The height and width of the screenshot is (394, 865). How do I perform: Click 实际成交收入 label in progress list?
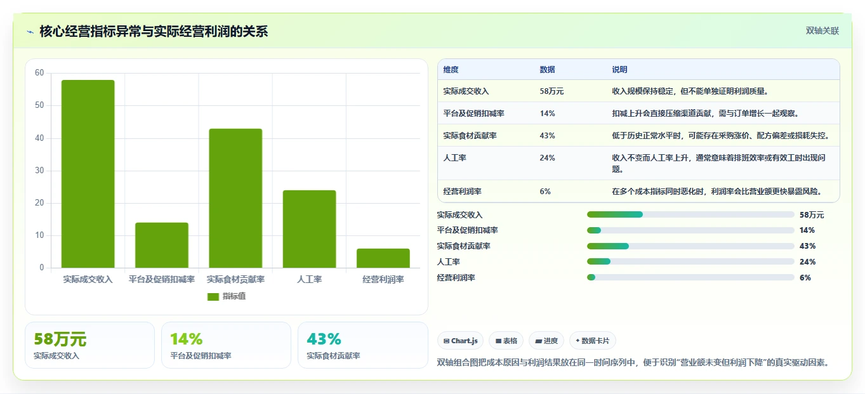(459, 214)
